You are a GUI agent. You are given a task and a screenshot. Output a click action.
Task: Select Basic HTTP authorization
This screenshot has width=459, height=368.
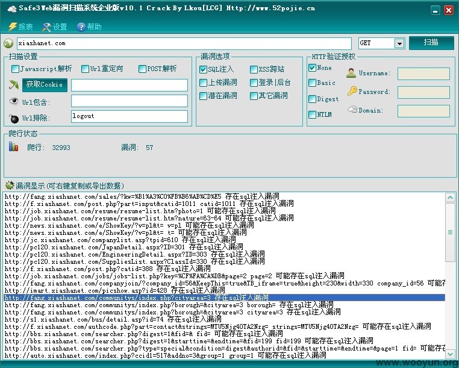tap(312, 83)
